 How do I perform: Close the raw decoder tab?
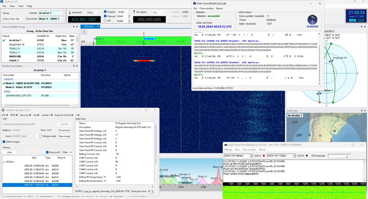pos(39,115)
